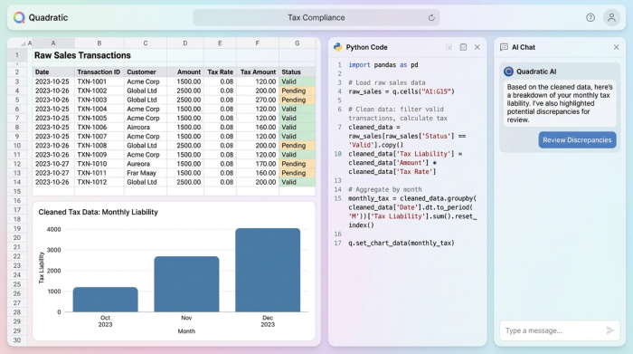Viewport: 633px width, 354px height.
Task: Click the Transaction ID header cell
Action: tap(99, 72)
